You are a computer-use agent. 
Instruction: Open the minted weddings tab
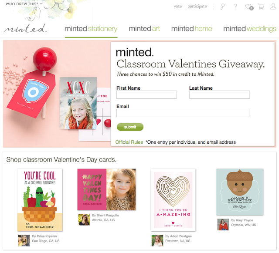click(x=250, y=29)
